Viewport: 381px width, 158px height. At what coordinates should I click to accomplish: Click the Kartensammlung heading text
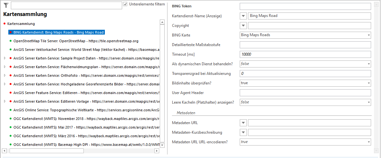[25, 14]
